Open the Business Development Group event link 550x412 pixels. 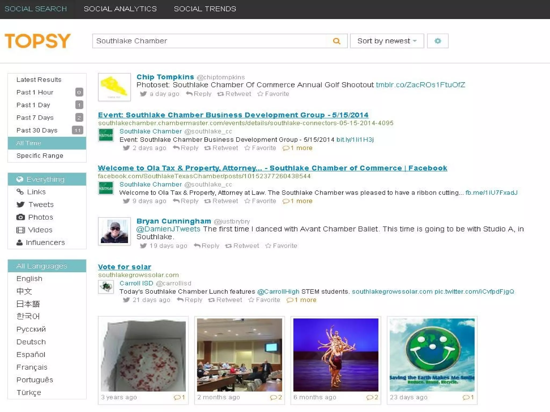point(233,115)
